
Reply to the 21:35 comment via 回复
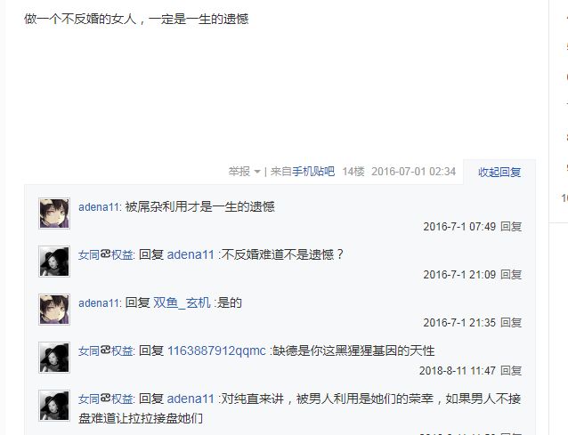tap(511, 322)
